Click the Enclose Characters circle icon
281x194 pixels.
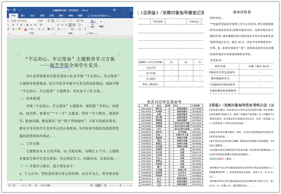53,29
